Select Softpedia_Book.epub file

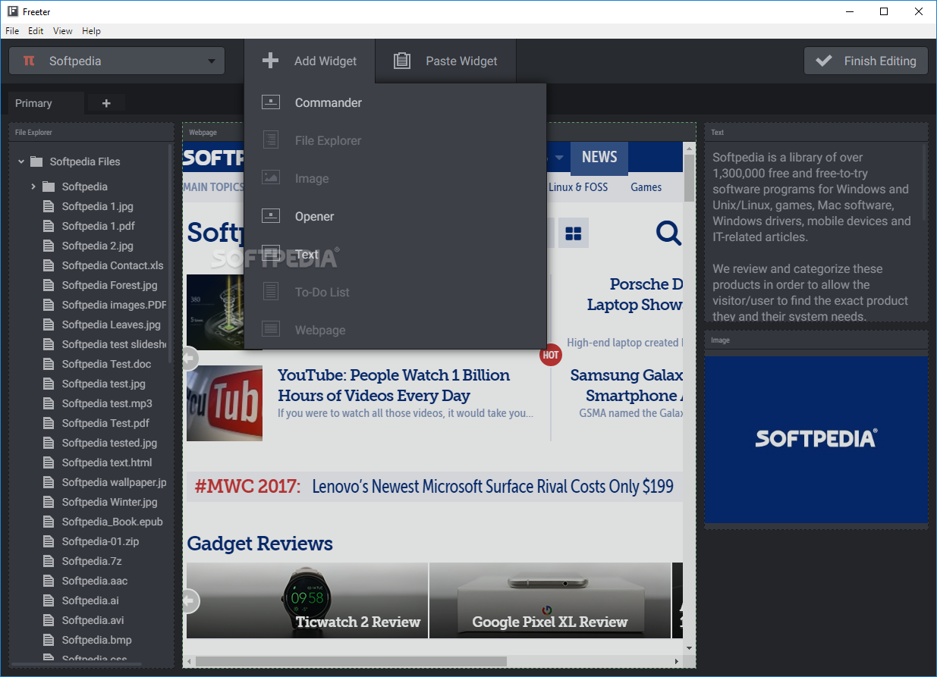(x=112, y=522)
